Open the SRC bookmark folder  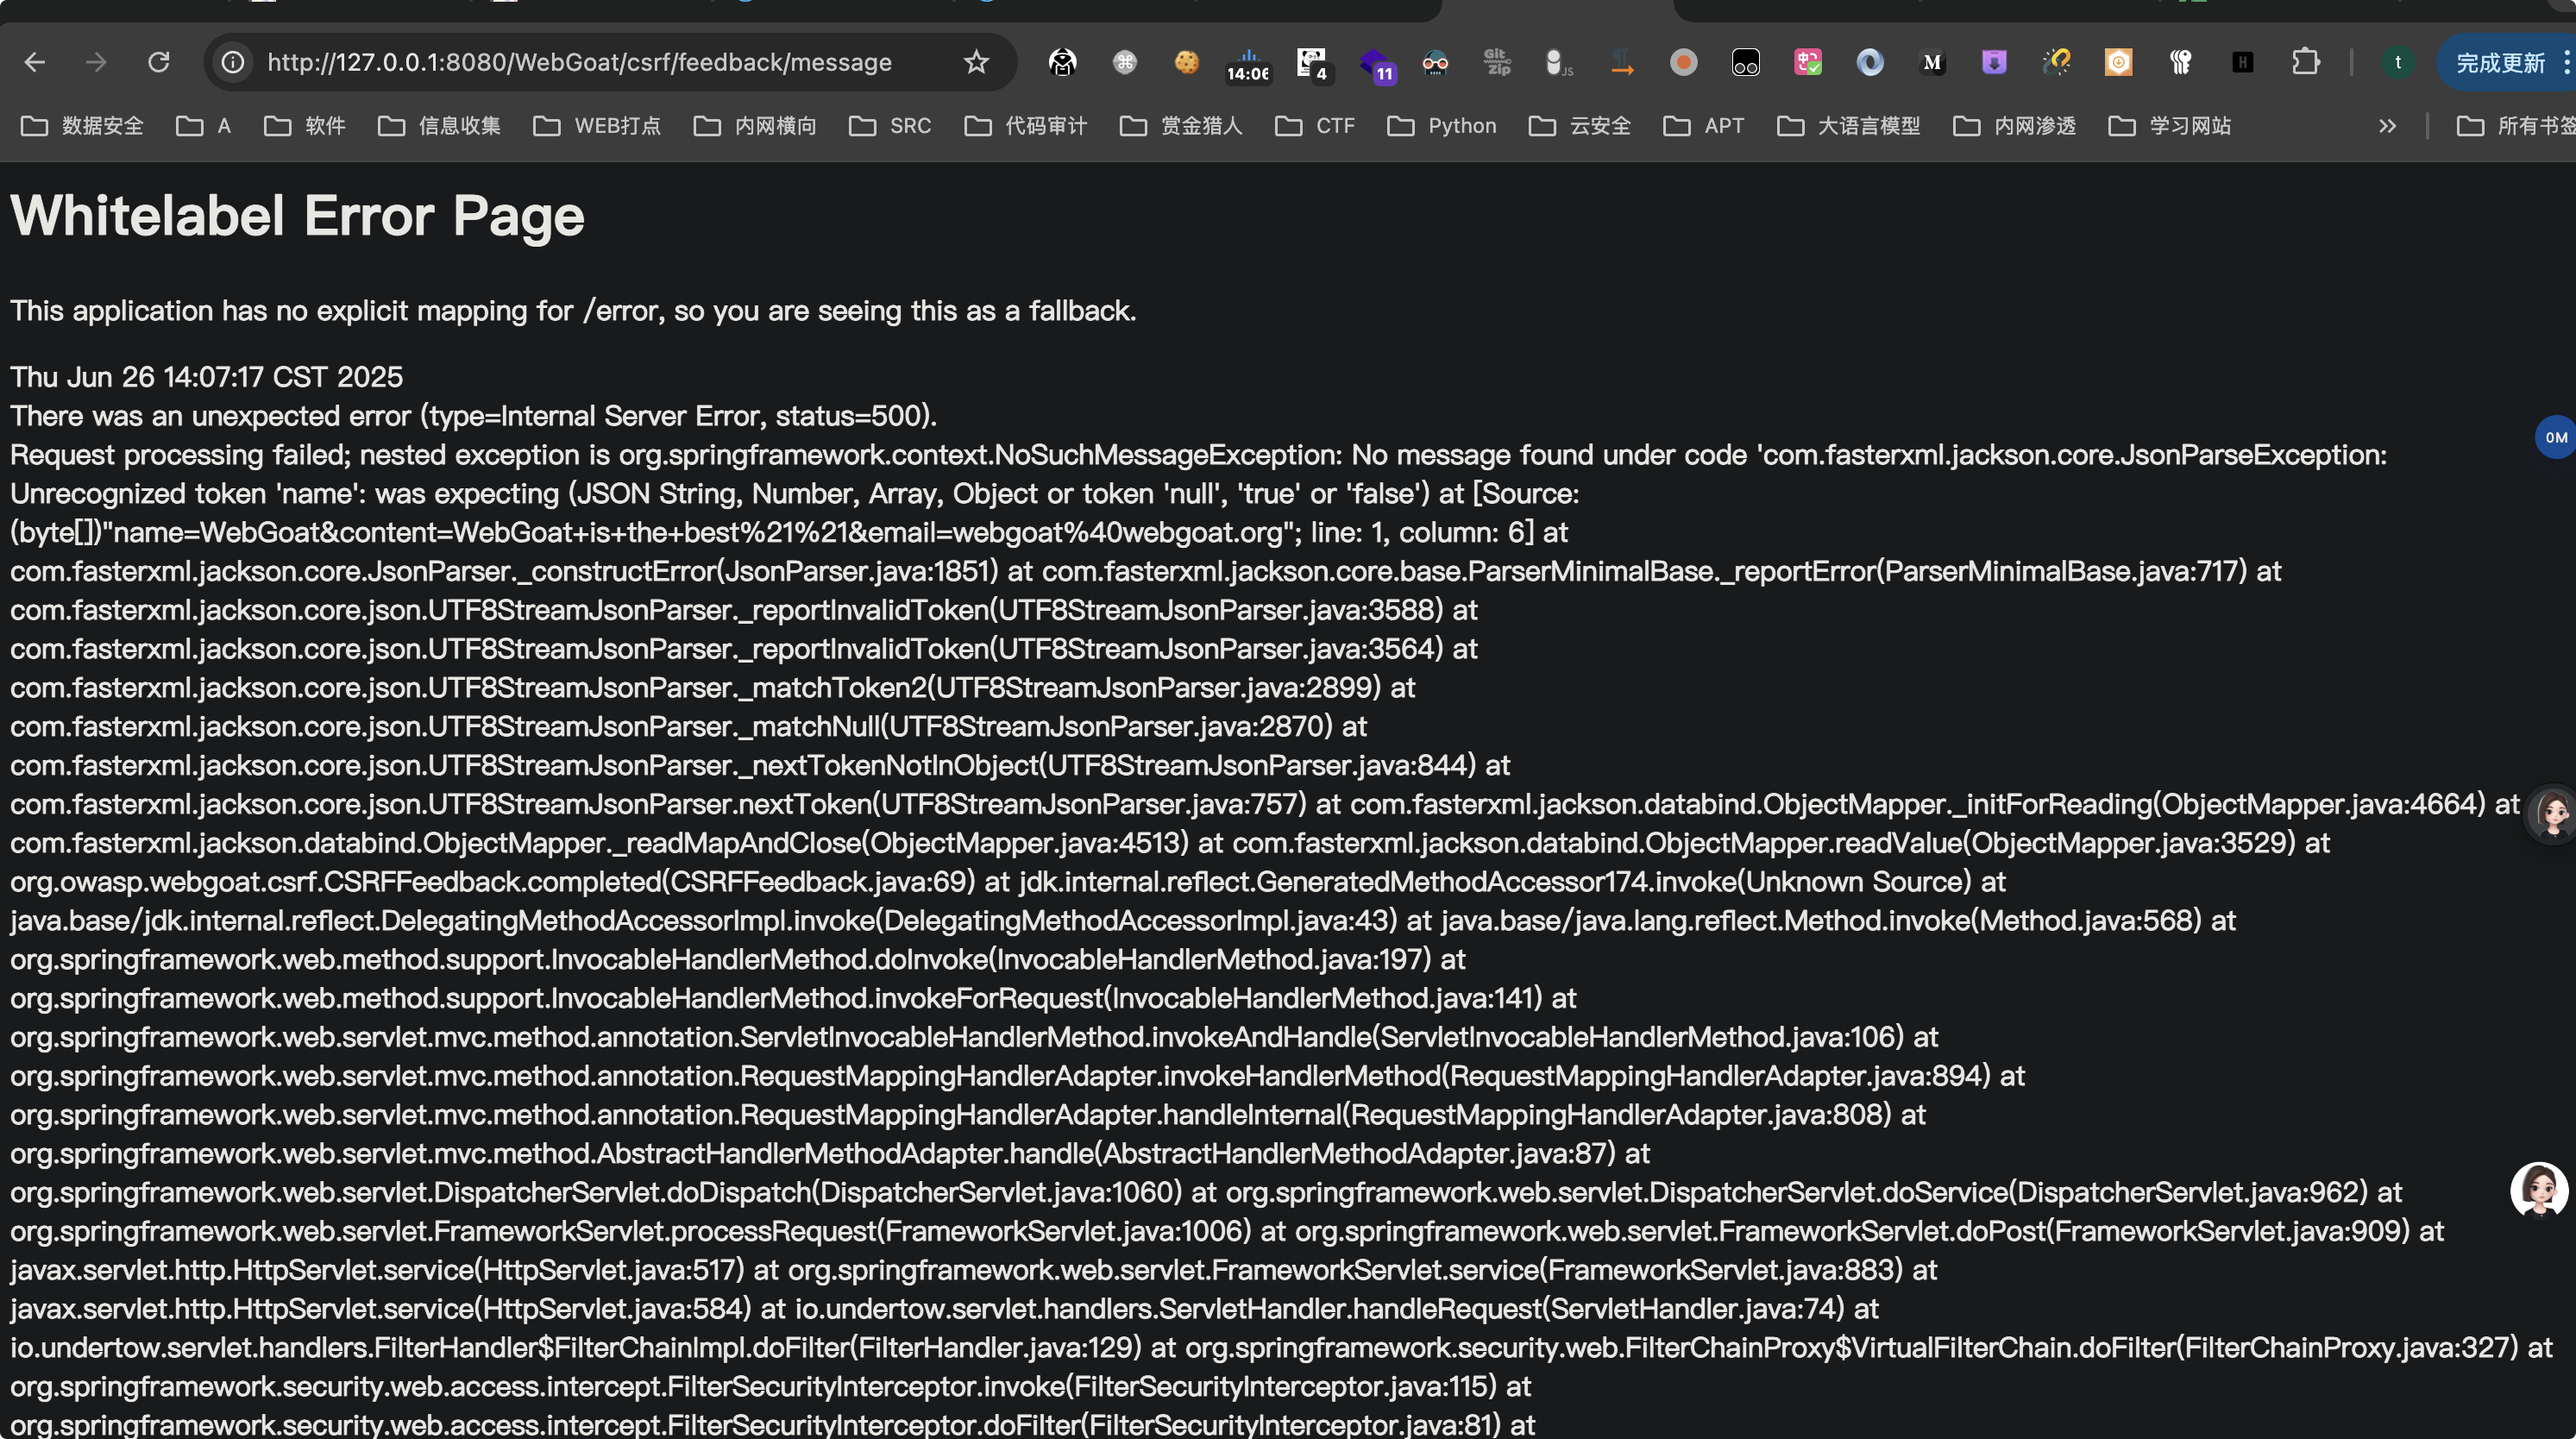point(890,126)
